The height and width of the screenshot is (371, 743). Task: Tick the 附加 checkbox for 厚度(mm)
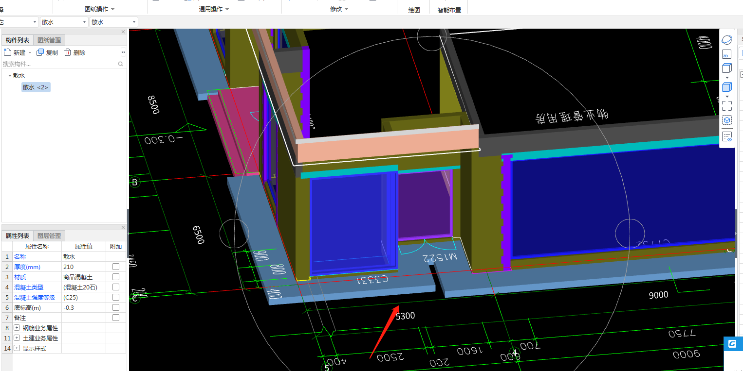point(116,267)
